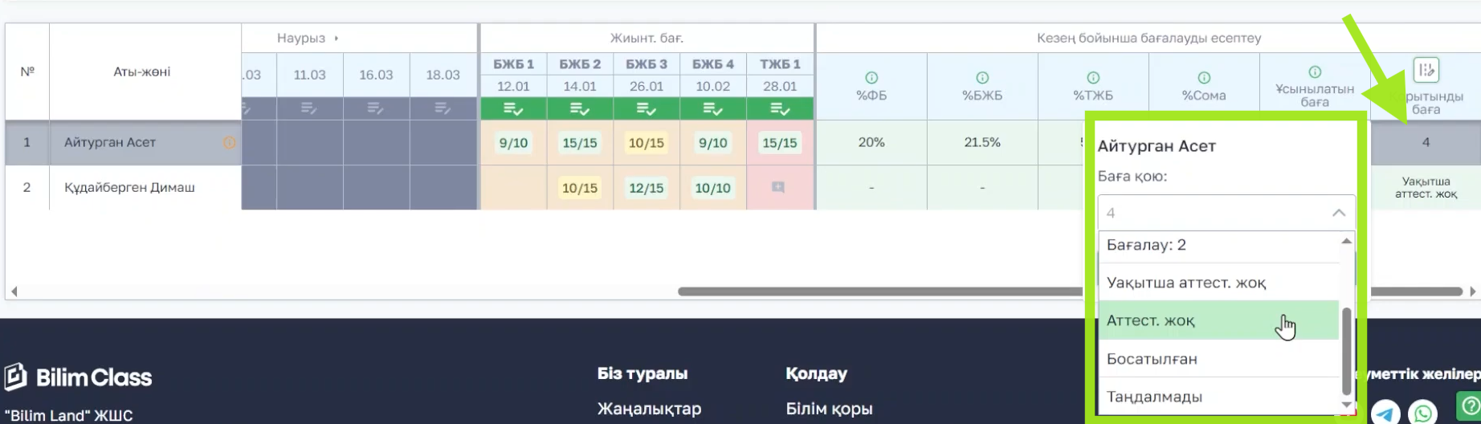Open the Жаңалықтар footer link
Image resolution: width=1481 pixels, height=424 pixels.
click(x=649, y=409)
